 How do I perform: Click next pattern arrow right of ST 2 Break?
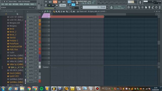(x=107, y=7)
